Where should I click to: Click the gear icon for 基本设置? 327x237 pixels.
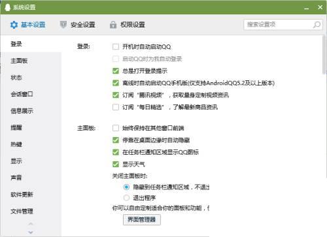pos(14,25)
